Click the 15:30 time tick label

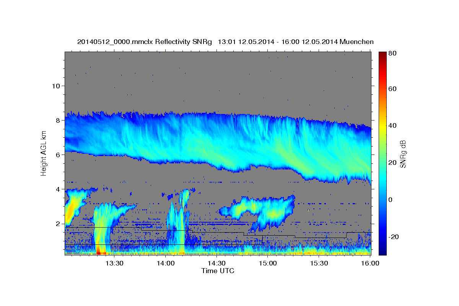pos(319,263)
